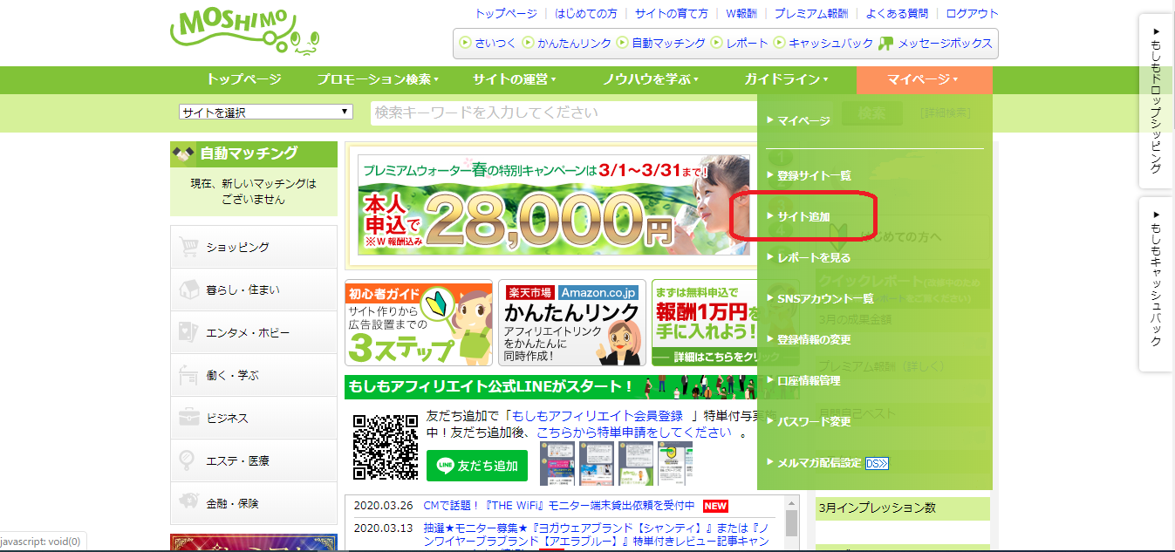Click the 友だち追加 LINE button

coord(477,466)
